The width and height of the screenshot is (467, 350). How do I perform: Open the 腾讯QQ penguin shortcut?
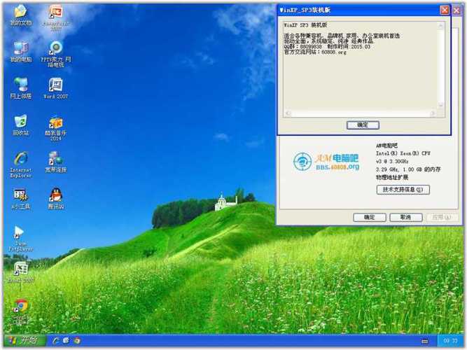point(56,199)
